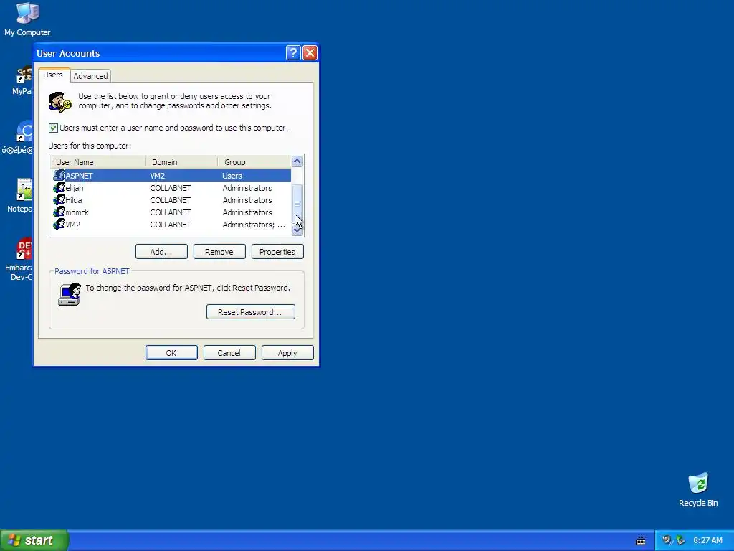Click the 8:27 AM taskbar clock
The image size is (734, 551).
(x=707, y=540)
